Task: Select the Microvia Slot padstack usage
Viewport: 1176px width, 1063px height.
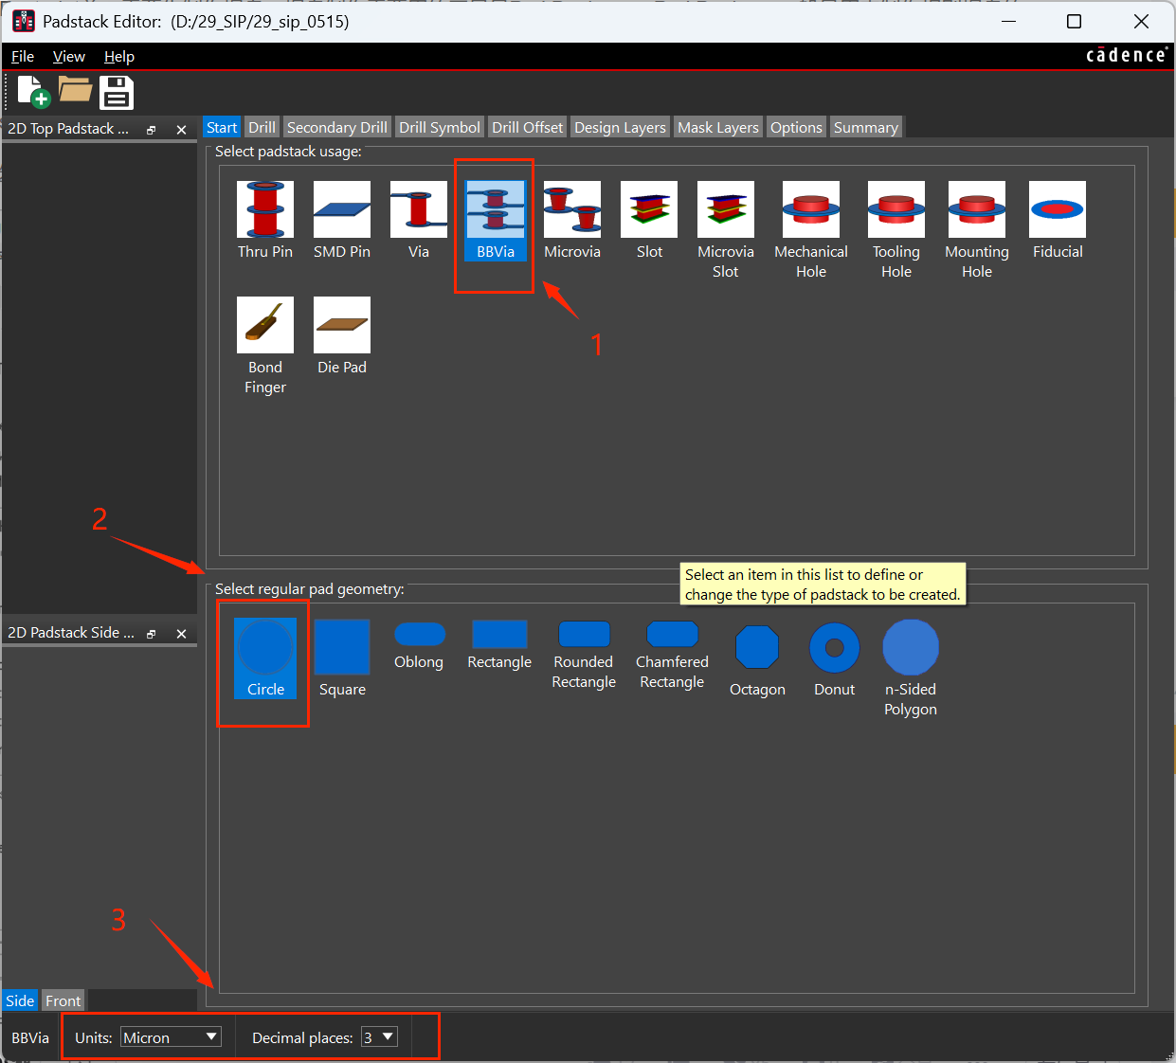Action: point(726,230)
